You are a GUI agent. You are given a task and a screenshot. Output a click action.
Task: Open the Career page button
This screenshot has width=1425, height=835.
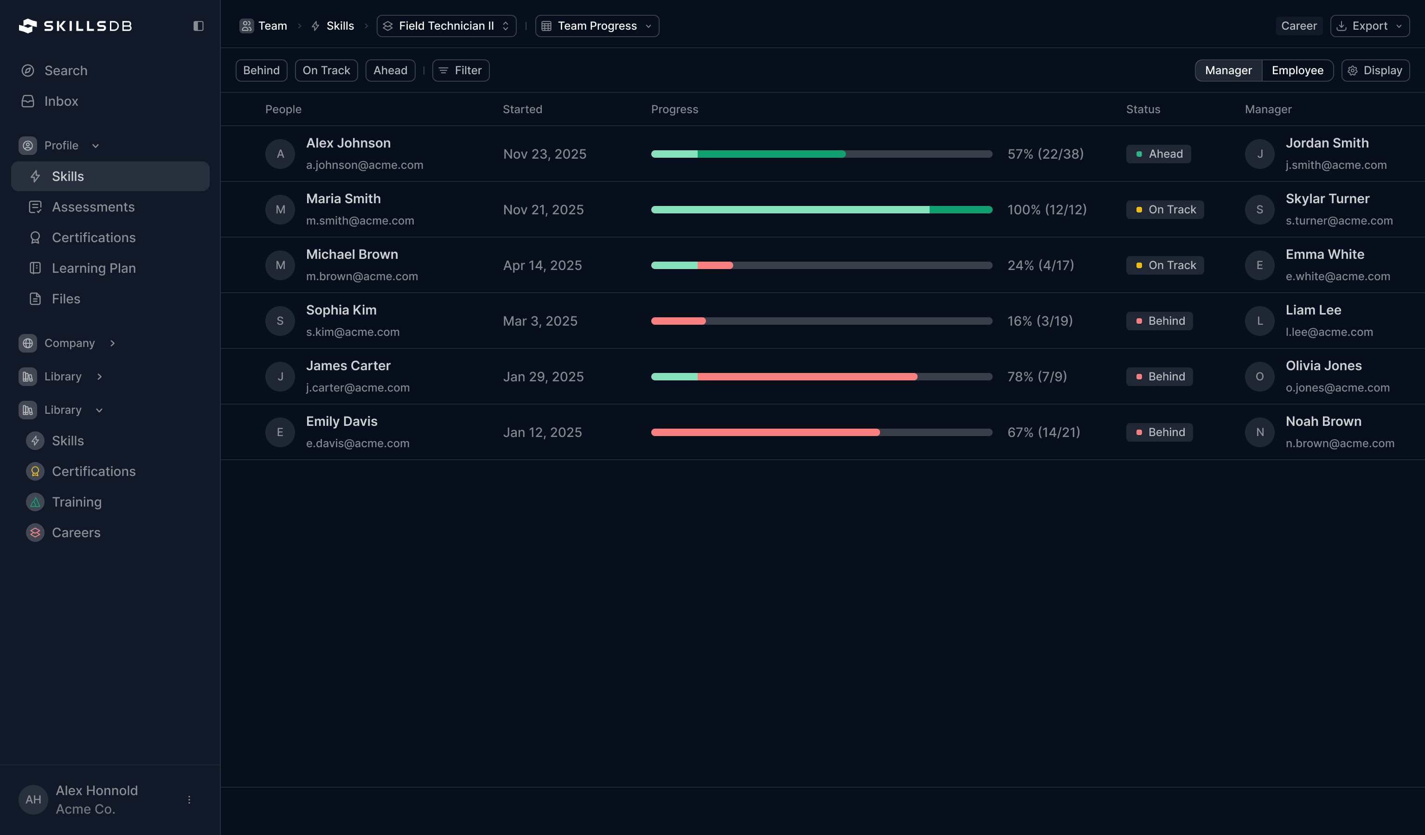pyautogui.click(x=1299, y=26)
